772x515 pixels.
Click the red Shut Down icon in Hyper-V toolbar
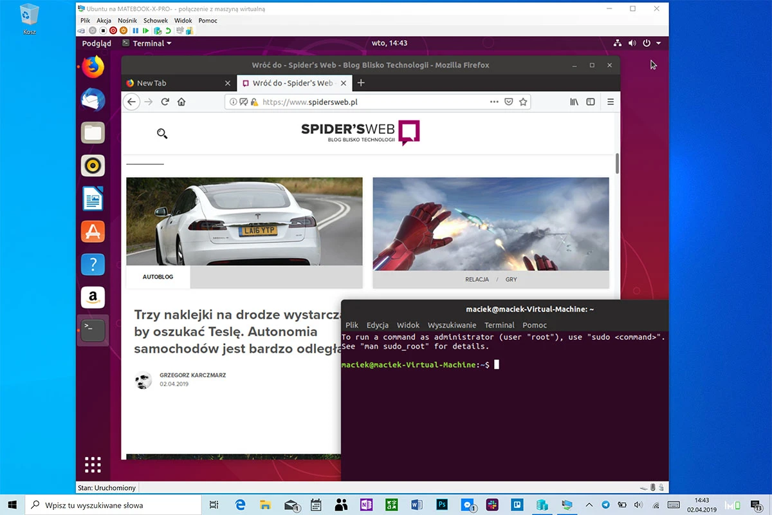tap(113, 30)
